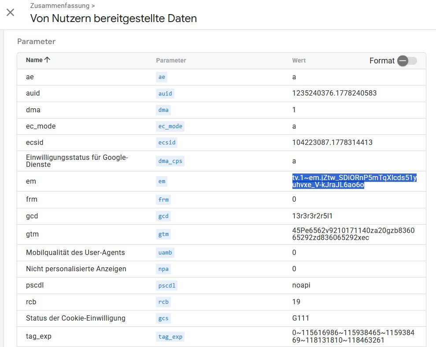Select the ec_mode parameter chip
436x347 pixels.
170,126
